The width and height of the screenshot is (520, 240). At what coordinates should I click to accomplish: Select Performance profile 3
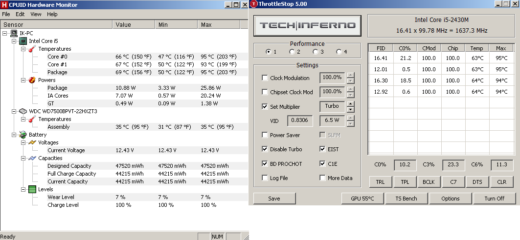tap(316, 52)
